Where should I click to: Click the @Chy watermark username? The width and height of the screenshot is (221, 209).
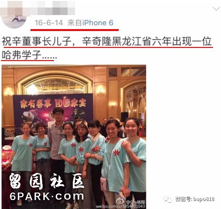pyautogui.click(x=136, y=201)
